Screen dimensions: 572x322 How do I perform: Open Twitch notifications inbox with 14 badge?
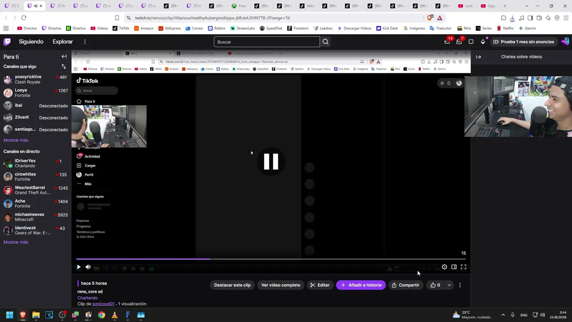tap(447, 42)
